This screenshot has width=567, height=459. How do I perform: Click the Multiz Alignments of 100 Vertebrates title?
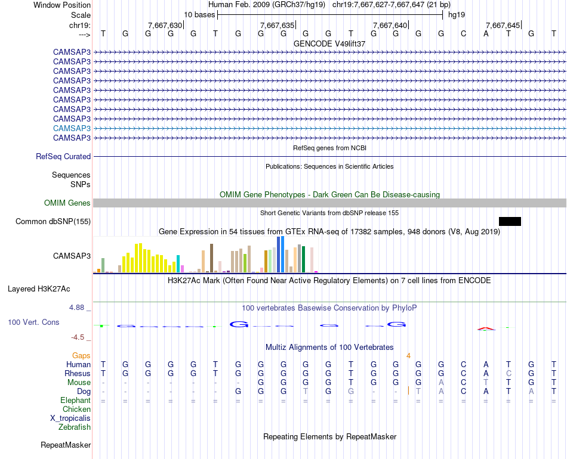click(329, 348)
